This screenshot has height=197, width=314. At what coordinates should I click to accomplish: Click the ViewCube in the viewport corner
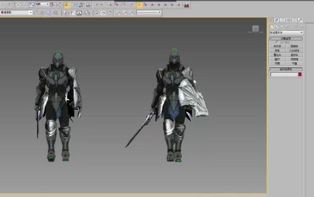click(x=255, y=29)
